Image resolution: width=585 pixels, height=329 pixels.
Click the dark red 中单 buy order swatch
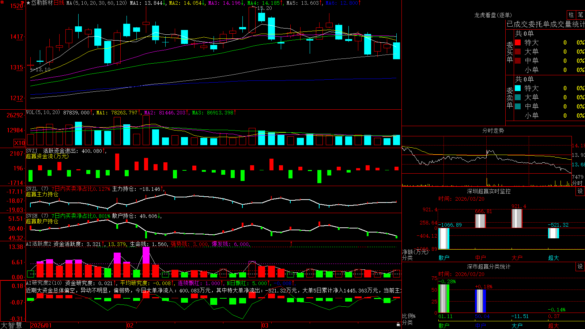click(518, 61)
